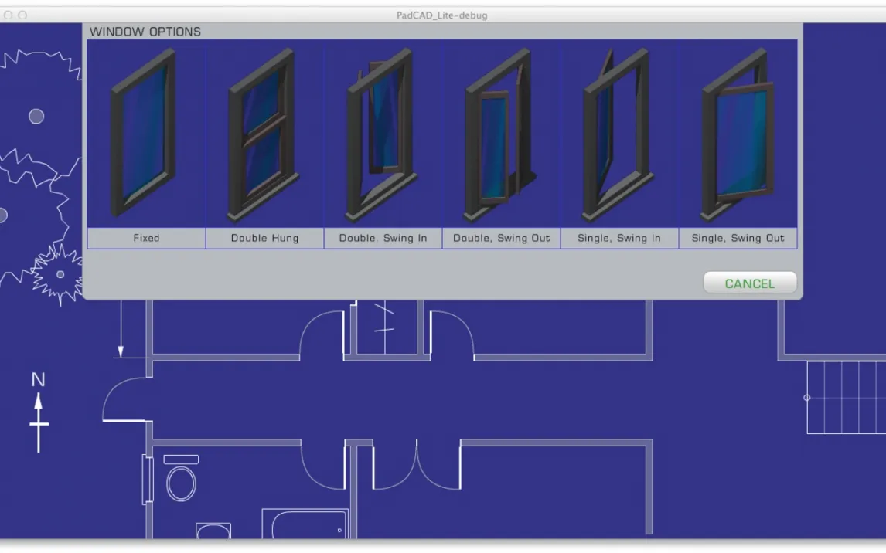The width and height of the screenshot is (886, 553).
Task: Cancel the Window Options dialog
Action: click(749, 283)
